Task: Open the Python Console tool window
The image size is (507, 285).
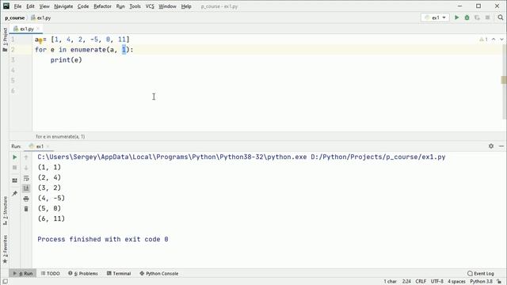Action: (x=158, y=273)
